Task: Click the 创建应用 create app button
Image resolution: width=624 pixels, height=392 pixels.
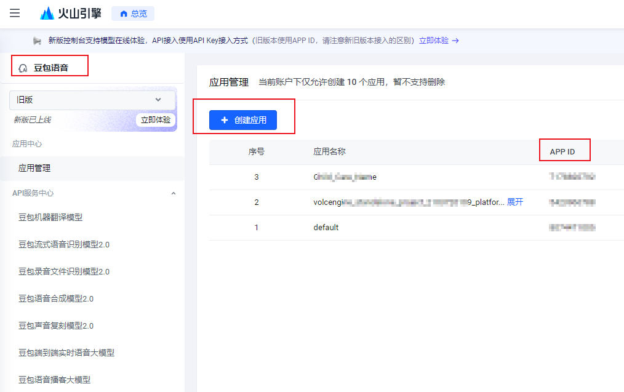Action: point(242,120)
